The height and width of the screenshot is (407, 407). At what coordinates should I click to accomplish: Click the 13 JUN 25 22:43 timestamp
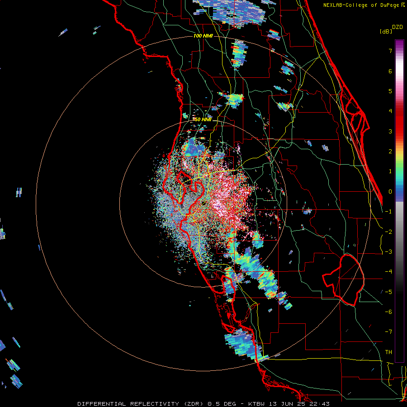pos(300,404)
